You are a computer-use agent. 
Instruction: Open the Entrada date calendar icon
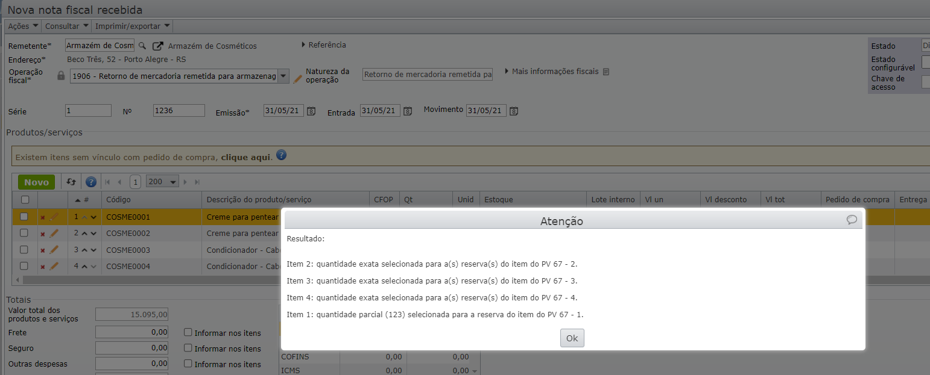click(x=408, y=111)
